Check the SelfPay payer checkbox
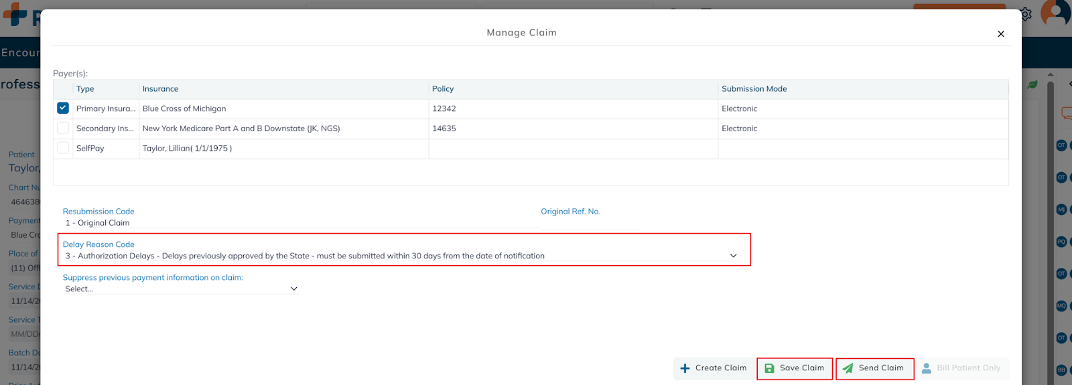Image resolution: width=1072 pixels, height=385 pixels. point(63,148)
